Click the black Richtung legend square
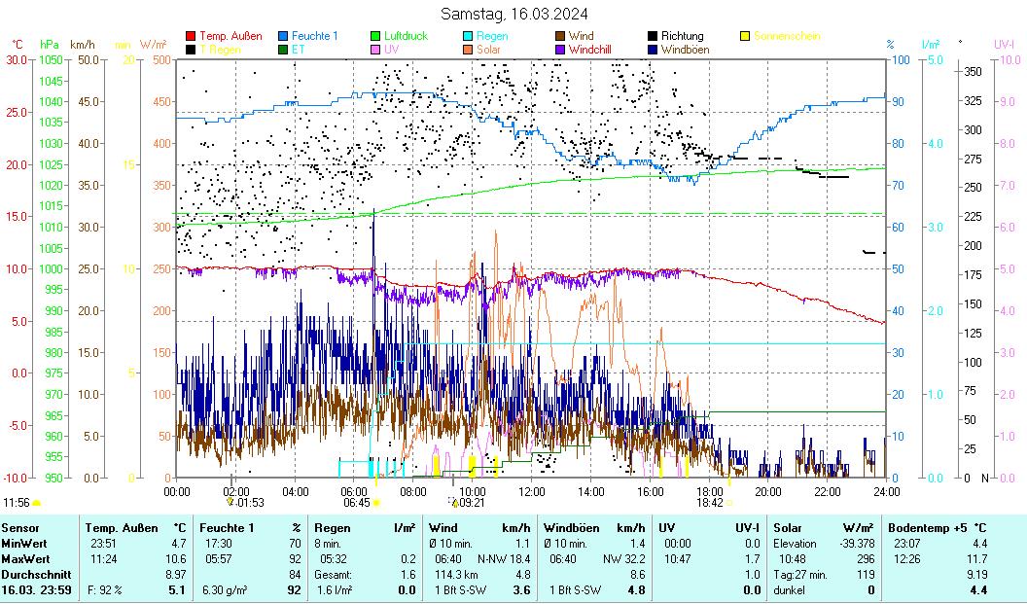The width and height of the screenshot is (1027, 604). coord(653,36)
